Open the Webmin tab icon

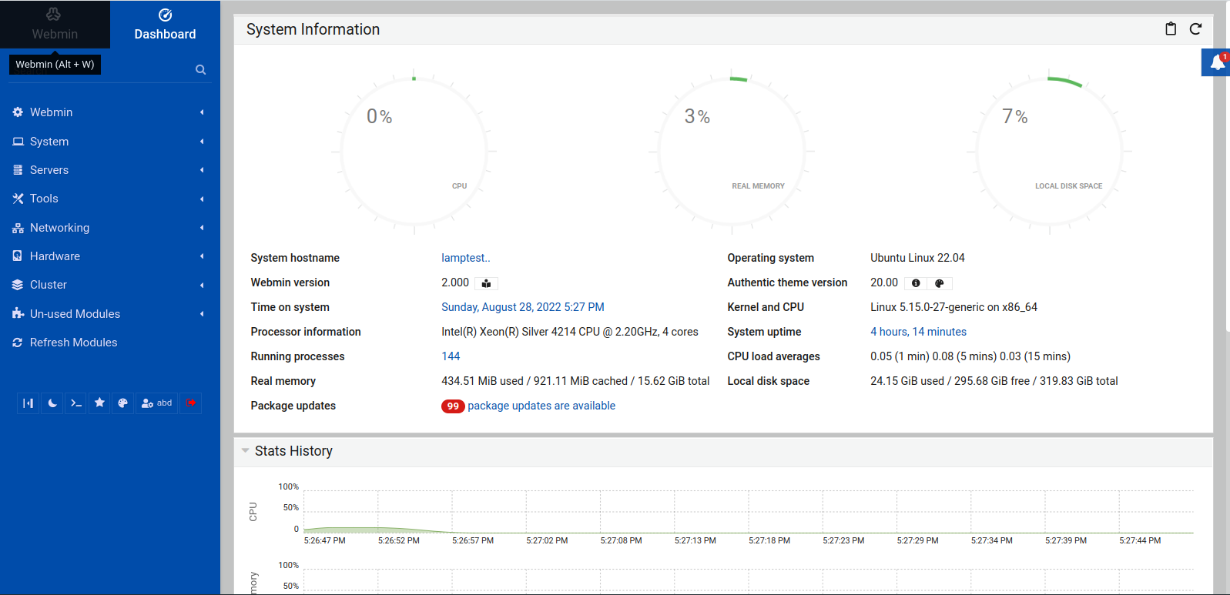click(x=54, y=15)
